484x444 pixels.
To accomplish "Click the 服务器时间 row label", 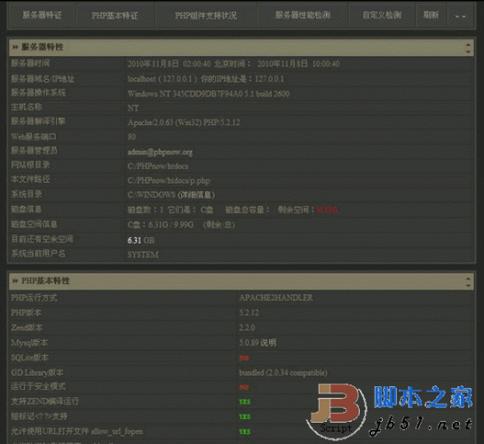I will [x=30, y=63].
